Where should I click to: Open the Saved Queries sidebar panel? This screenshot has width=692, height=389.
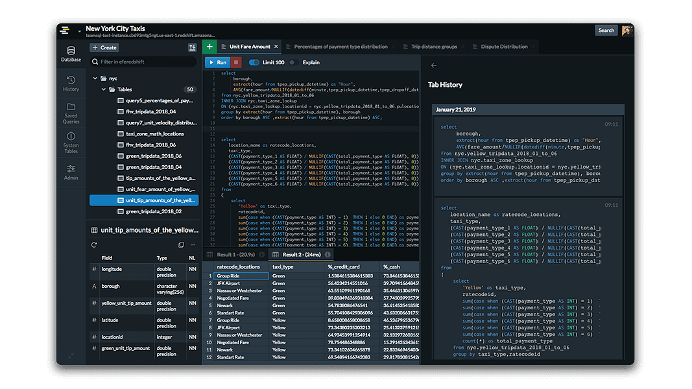point(71,113)
